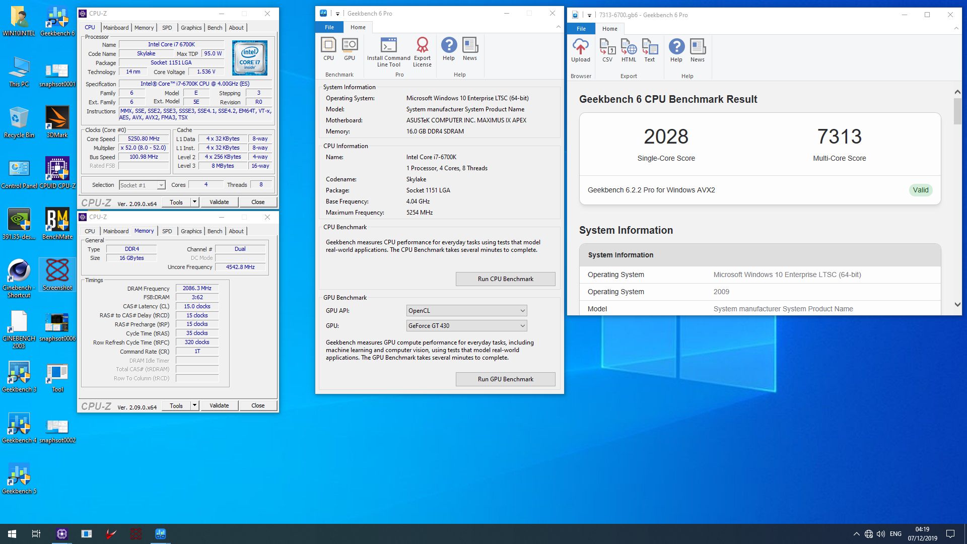
Task: Open Tools dropdown arrow in bottom CPU-Z window
Action: tap(194, 405)
